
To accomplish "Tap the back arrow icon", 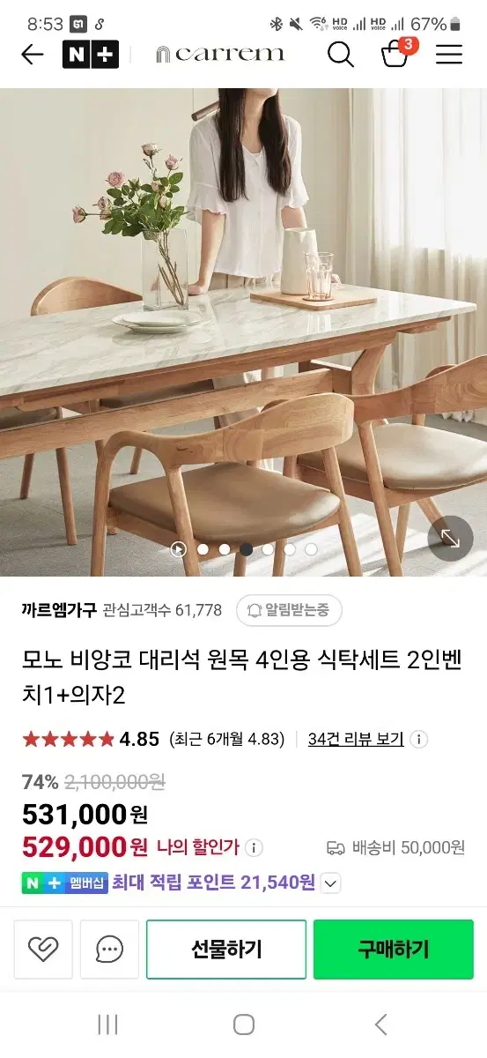I will 32,55.
